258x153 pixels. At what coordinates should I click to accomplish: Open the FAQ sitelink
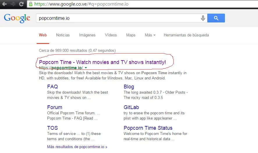point(52,87)
